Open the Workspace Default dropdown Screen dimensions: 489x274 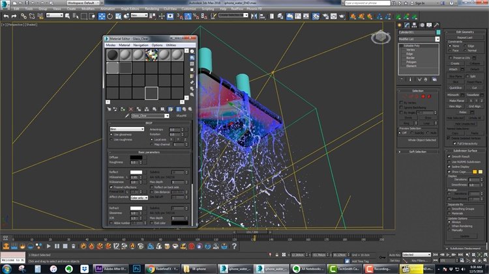pyautogui.click(x=83, y=3)
